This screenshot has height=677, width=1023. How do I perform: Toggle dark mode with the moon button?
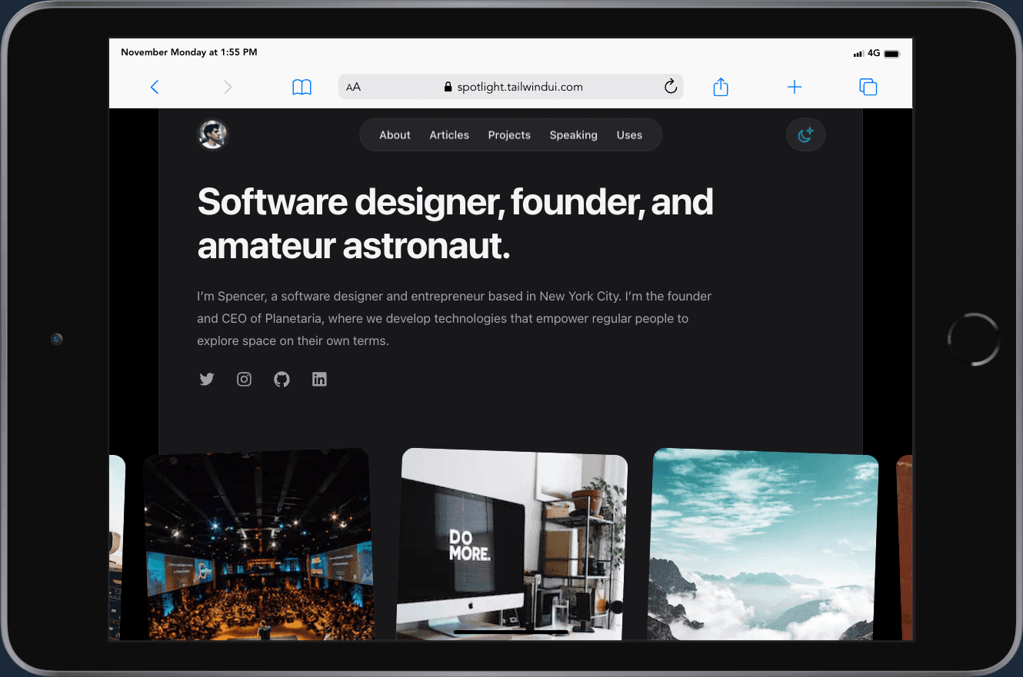(x=805, y=134)
